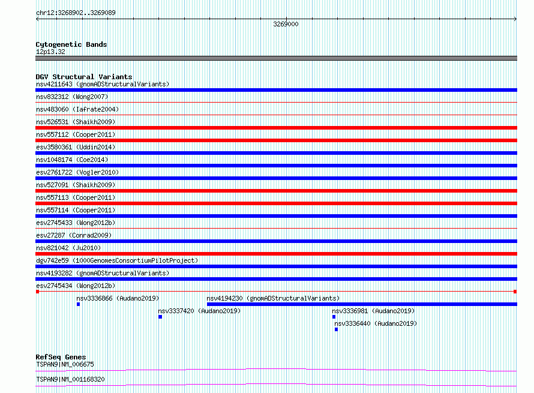The width and height of the screenshot is (534, 393).
Task: Click the 12p13.32 band label
Action: [50, 52]
